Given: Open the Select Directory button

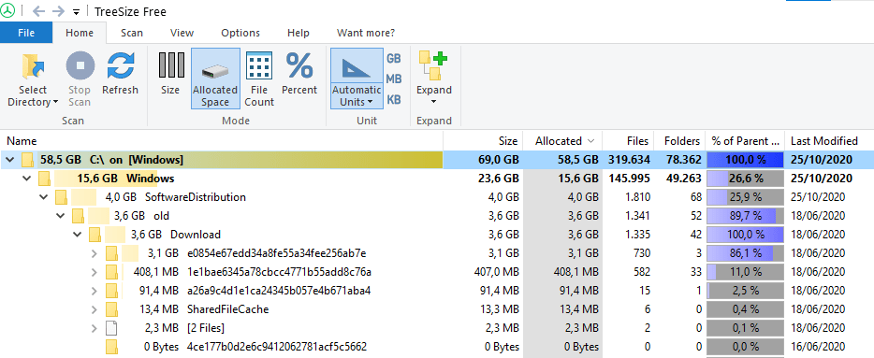Looking at the screenshot, I should coord(33,79).
